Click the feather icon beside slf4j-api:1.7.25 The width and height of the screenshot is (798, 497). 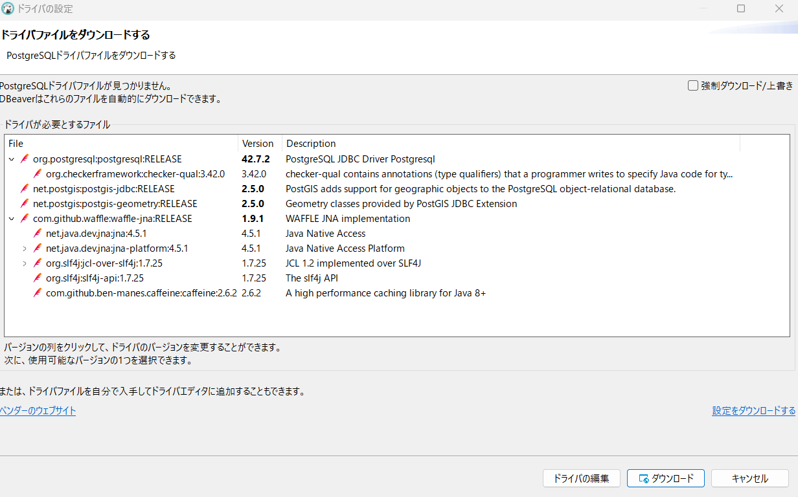[38, 278]
